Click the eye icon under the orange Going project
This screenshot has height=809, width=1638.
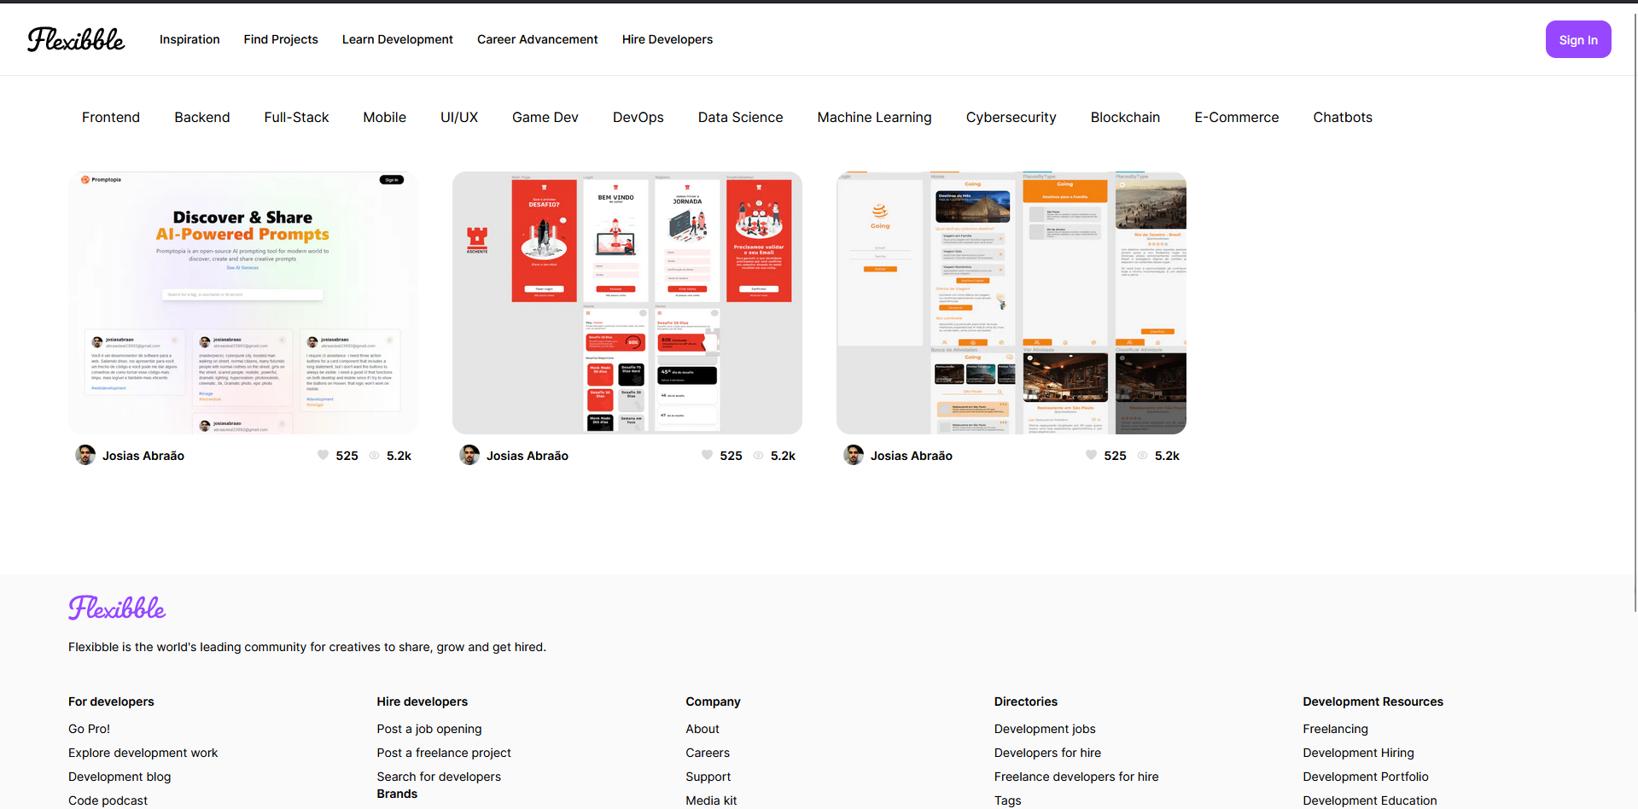(1142, 456)
